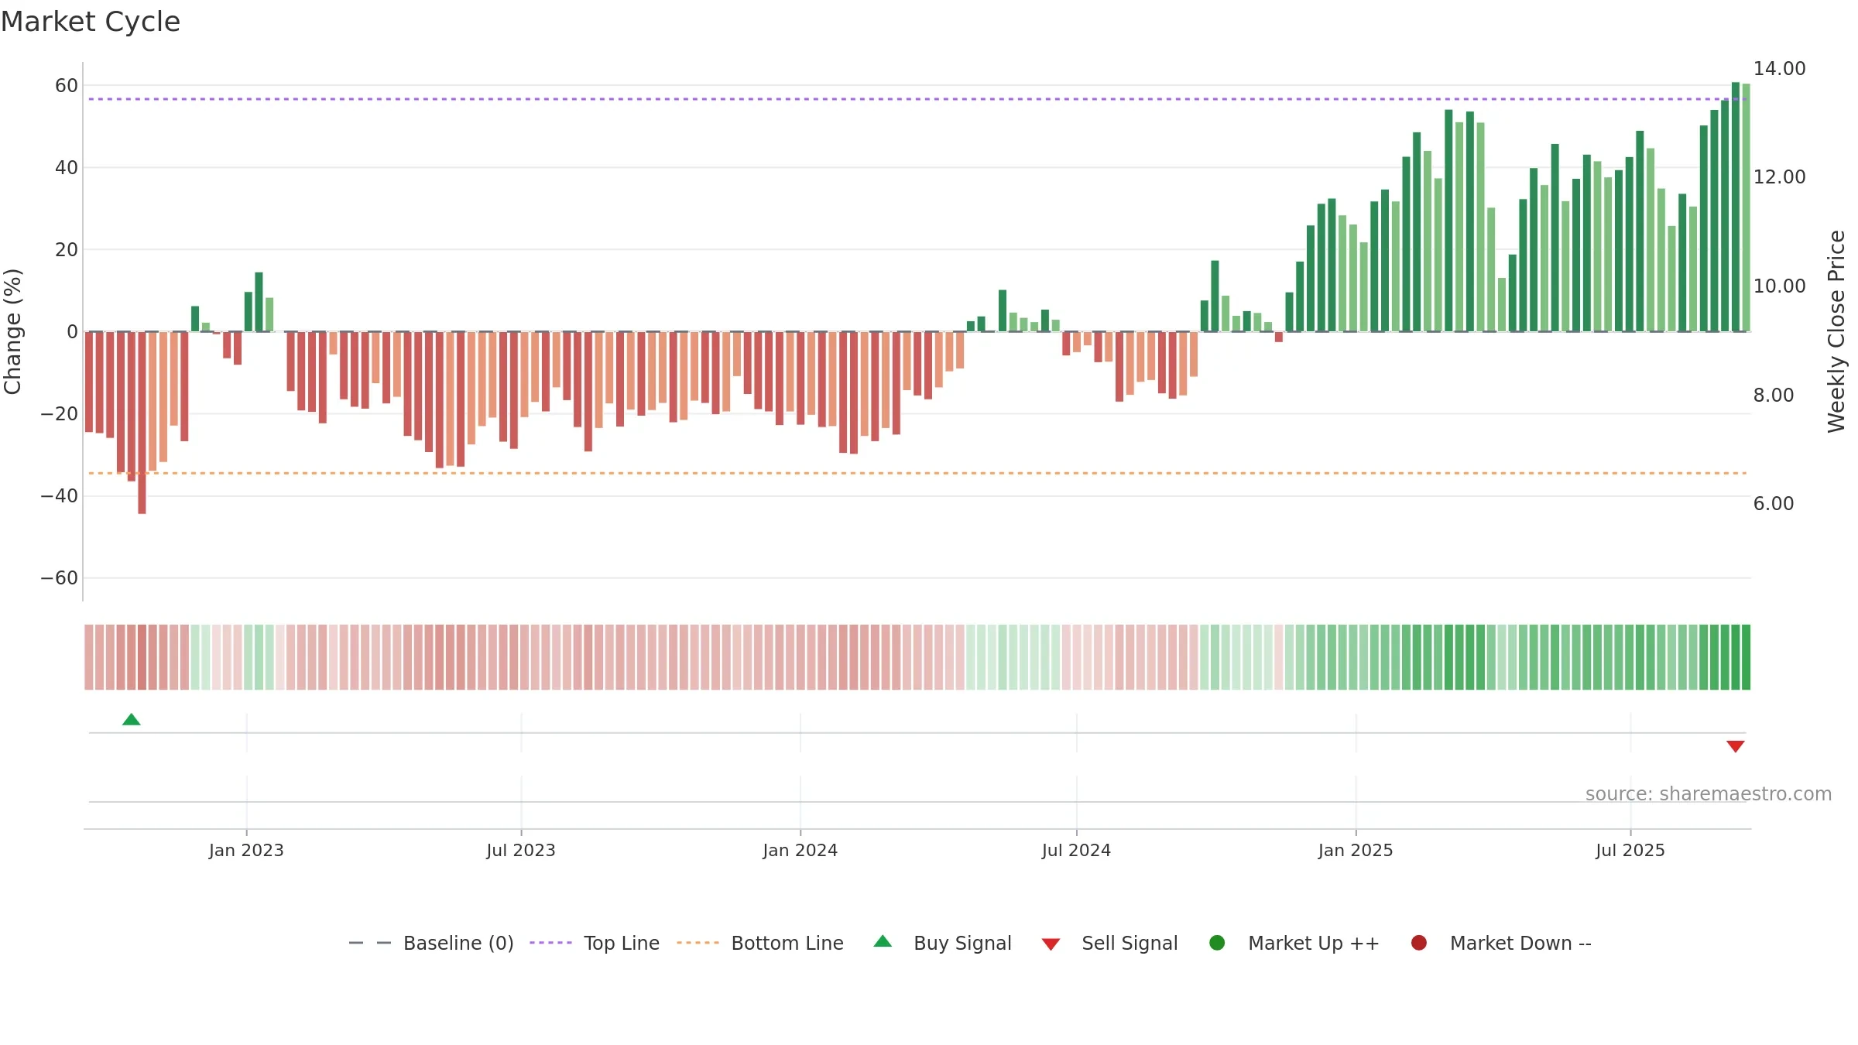Toggle Buy Signal legend entry
The height and width of the screenshot is (1045, 1858).
pyautogui.click(x=942, y=943)
